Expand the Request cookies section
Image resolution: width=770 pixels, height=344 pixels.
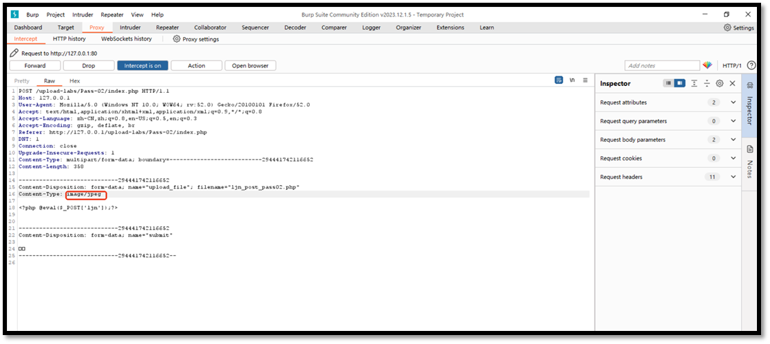pos(668,158)
